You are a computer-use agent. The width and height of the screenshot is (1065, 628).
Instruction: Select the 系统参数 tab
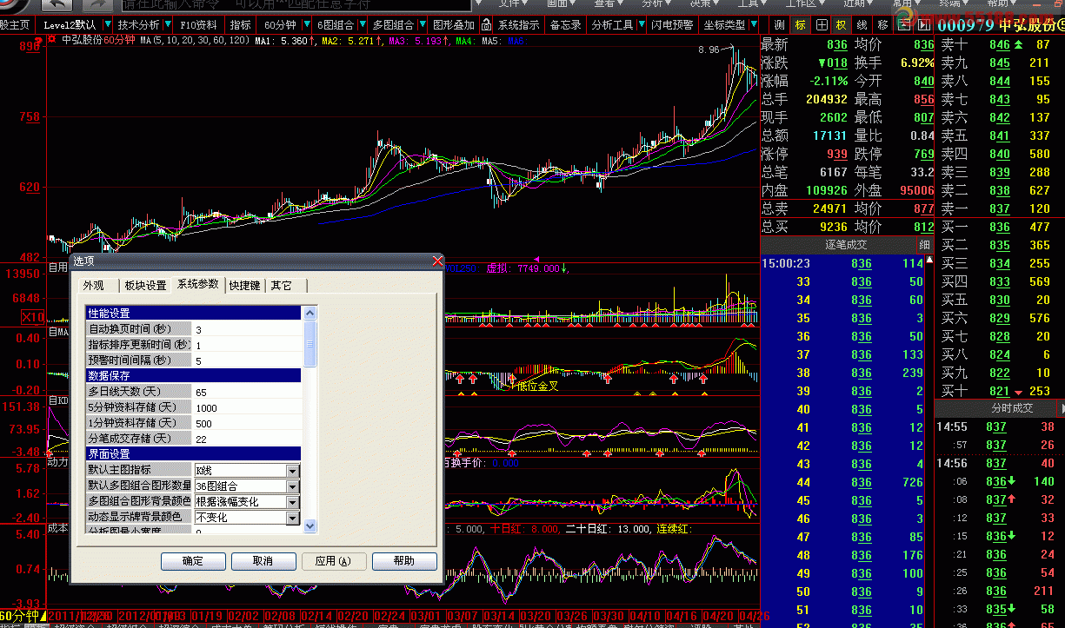point(198,284)
